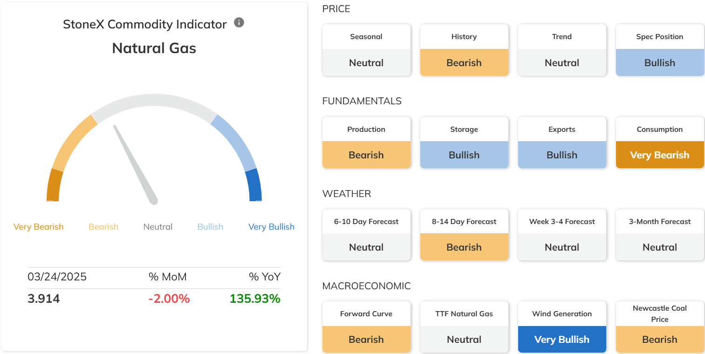The width and height of the screenshot is (705, 354).
Task: Click the date 03/24/2025
Action: (x=57, y=277)
